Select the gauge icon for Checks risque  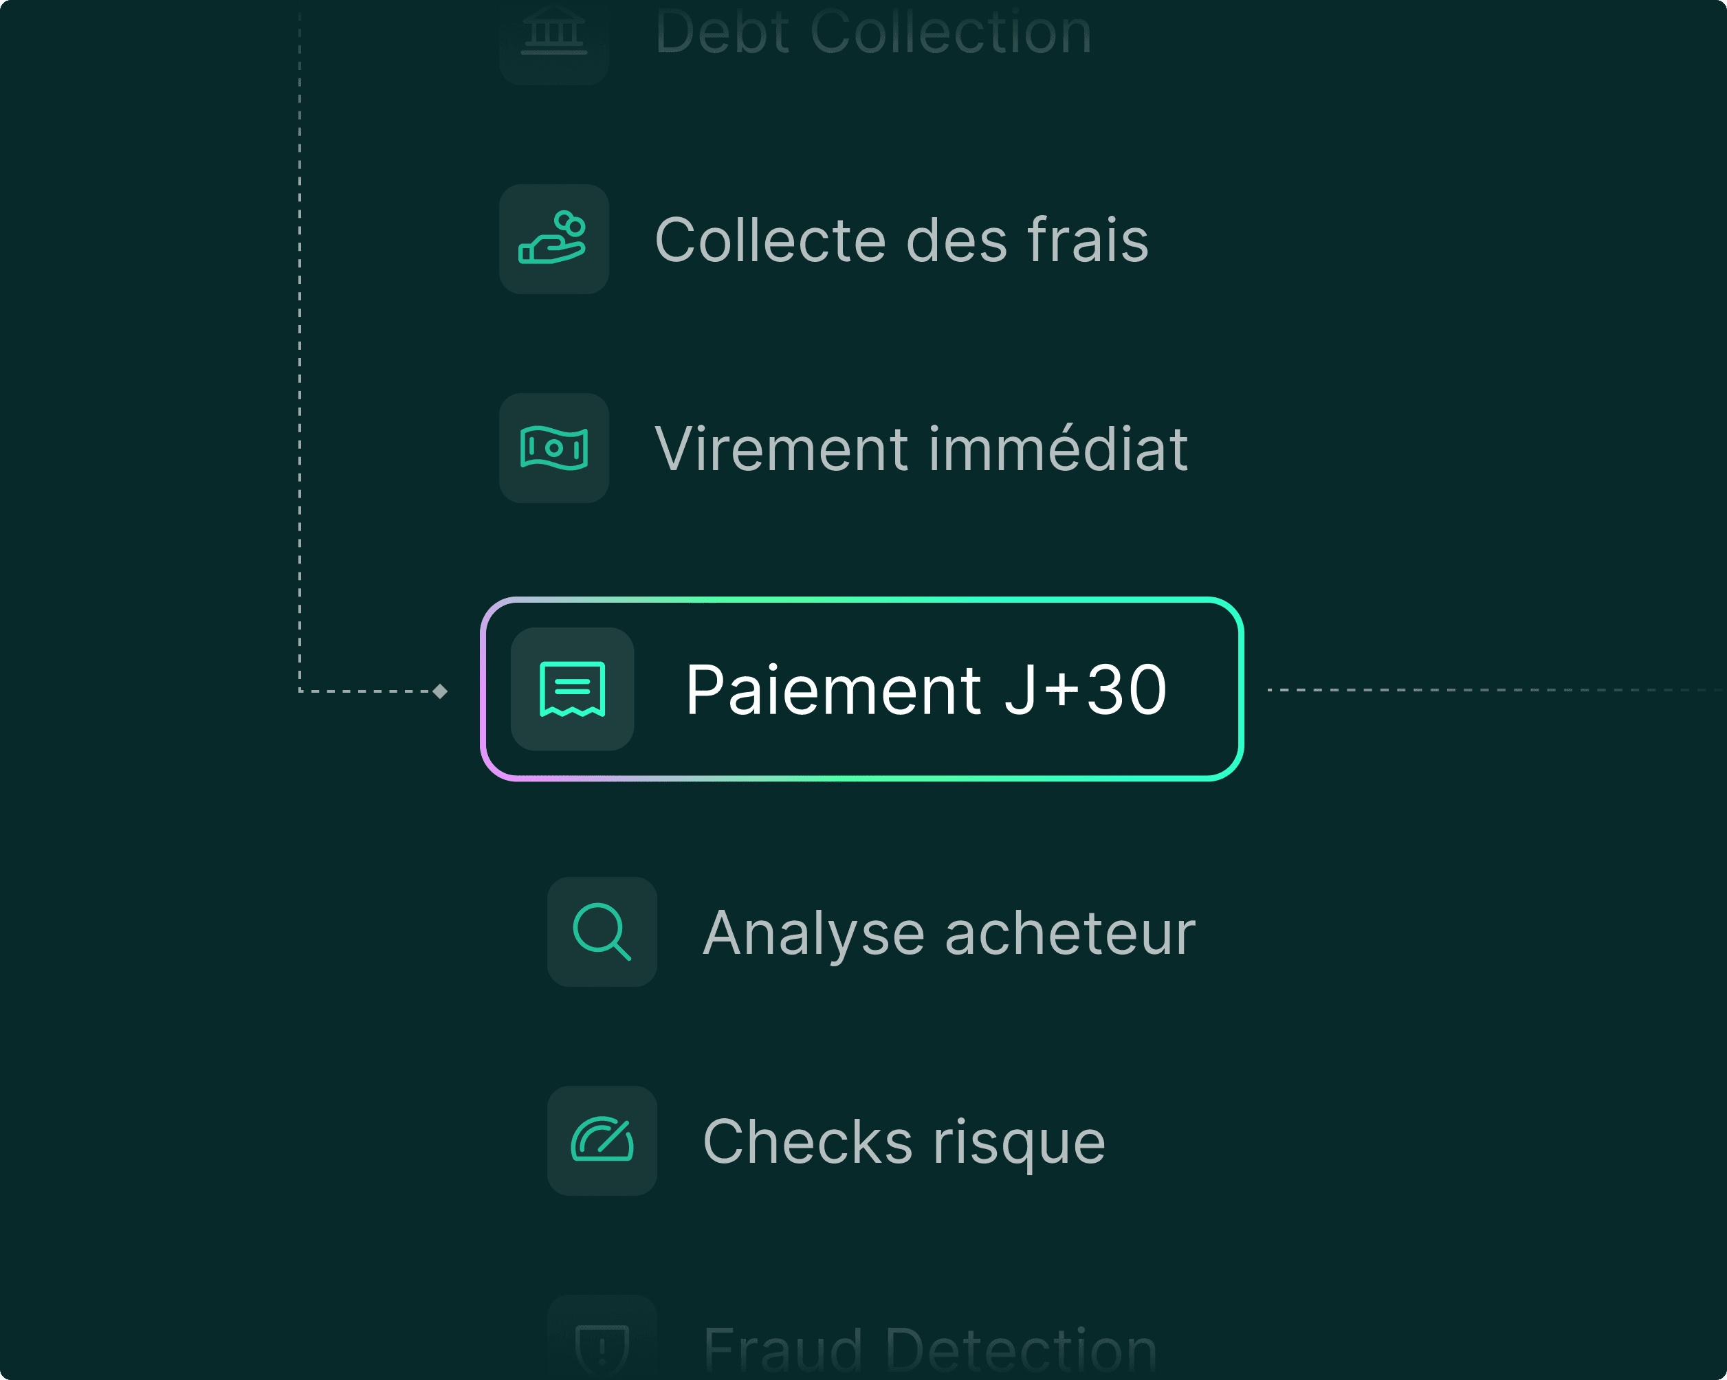click(x=602, y=1141)
